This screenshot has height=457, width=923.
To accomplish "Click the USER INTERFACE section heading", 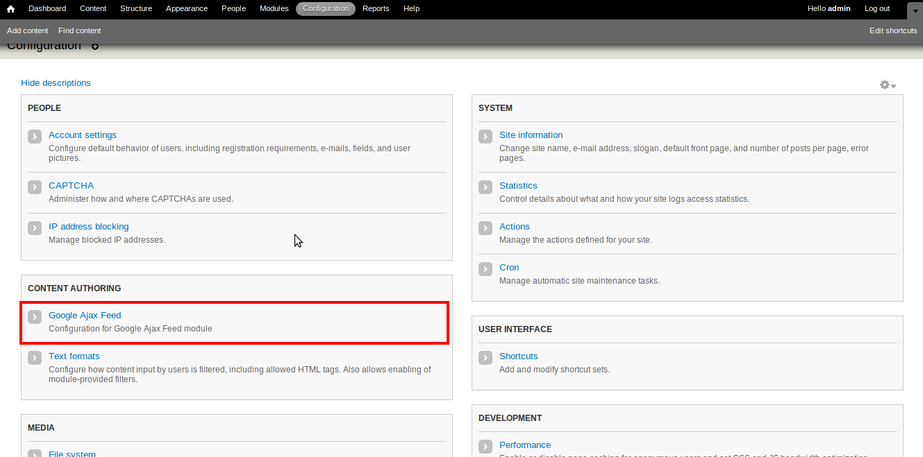I will click(x=515, y=329).
